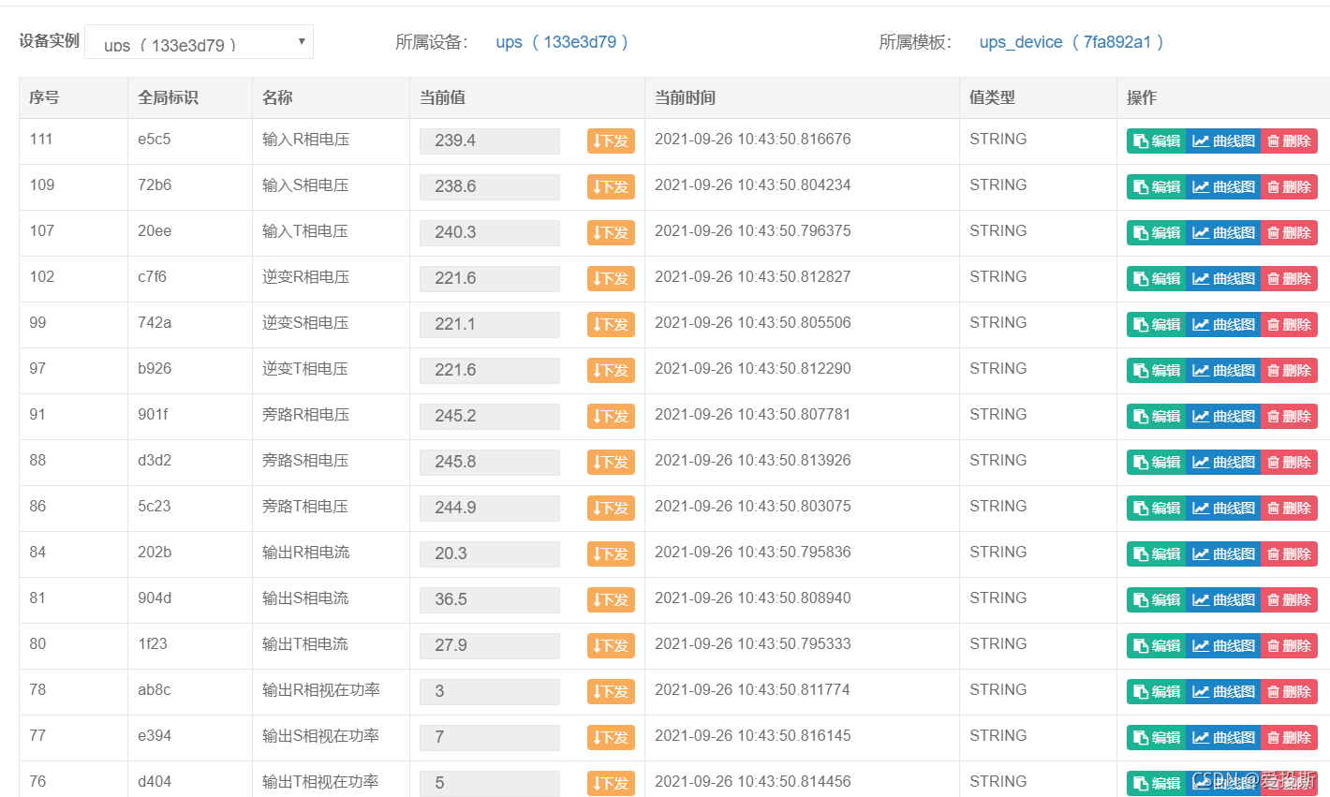The width and height of the screenshot is (1330, 797).
Task: Select global ID cell 72b6
Action: coord(155,184)
